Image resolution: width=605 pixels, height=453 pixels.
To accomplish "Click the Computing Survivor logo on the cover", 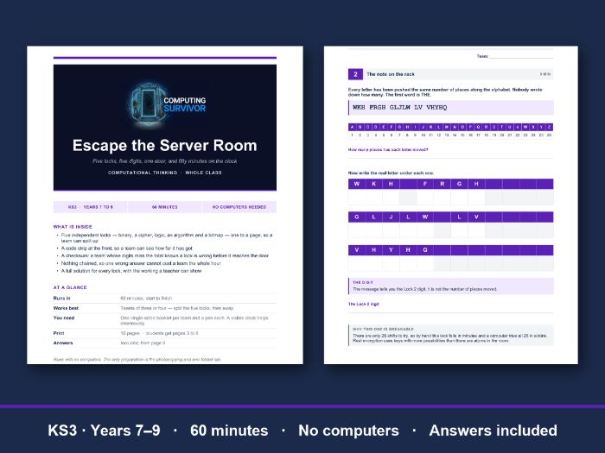I will (167, 104).
